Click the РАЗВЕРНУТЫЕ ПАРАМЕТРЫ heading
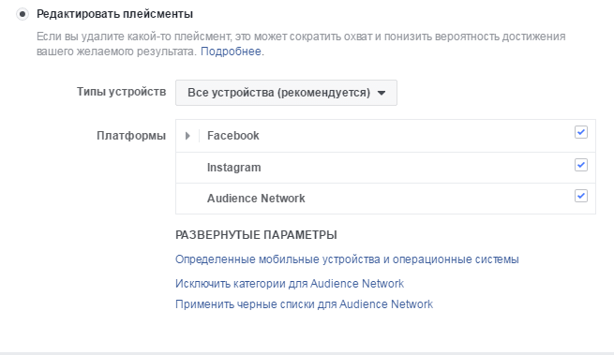 [x=256, y=235]
